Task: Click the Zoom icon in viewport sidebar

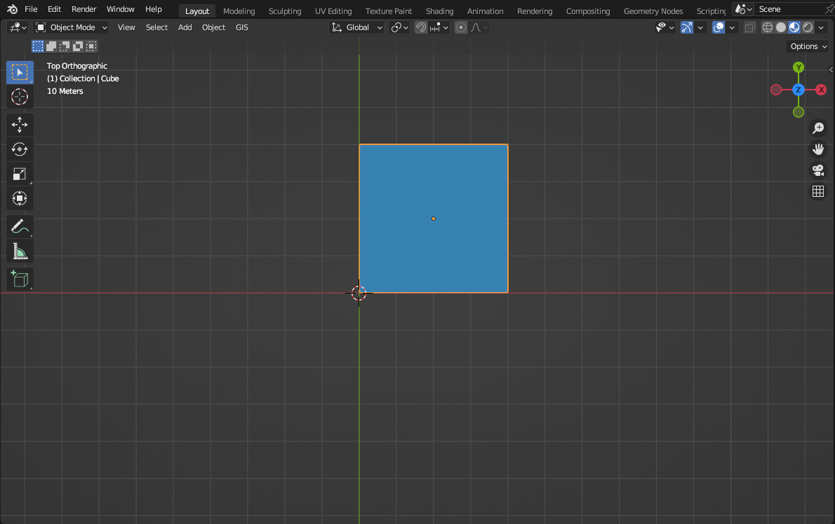Action: tap(818, 128)
